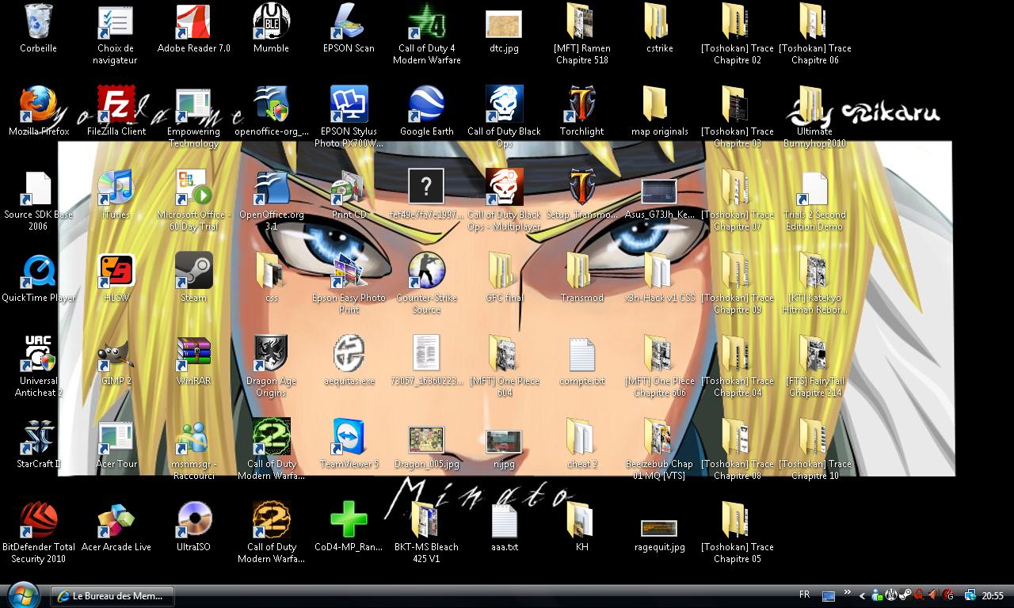Image resolution: width=1014 pixels, height=608 pixels.
Task: Launch the Mozilla Firefox shortcut
Action: click(38, 104)
